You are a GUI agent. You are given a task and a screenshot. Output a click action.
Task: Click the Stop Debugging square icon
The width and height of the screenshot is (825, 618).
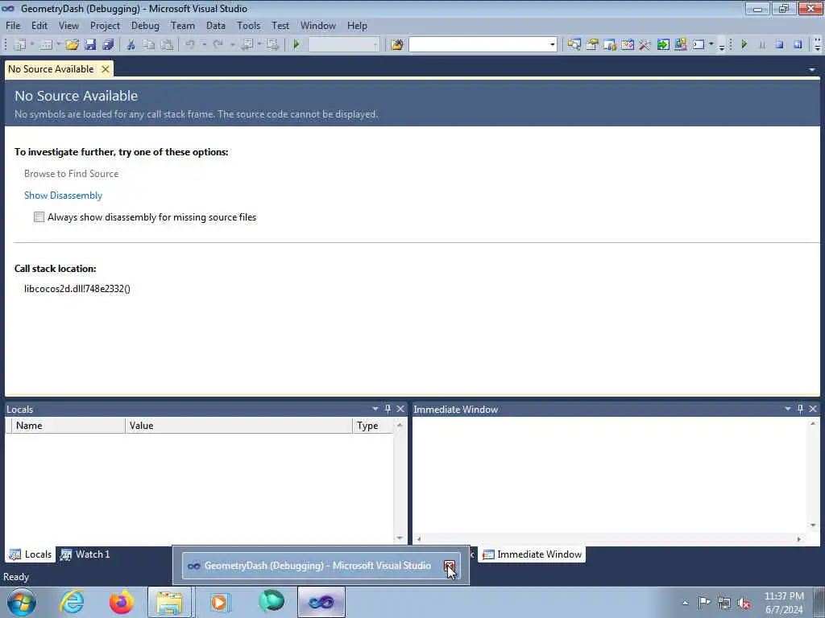click(x=780, y=45)
